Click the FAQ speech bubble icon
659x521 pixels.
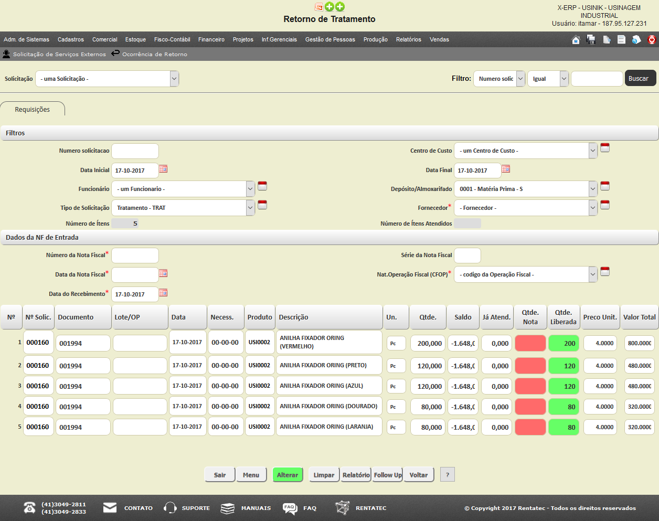coord(290,508)
